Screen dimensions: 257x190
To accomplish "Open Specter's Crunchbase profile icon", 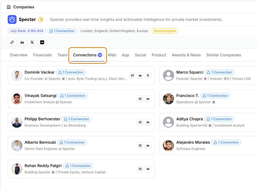I will tap(42, 42).
